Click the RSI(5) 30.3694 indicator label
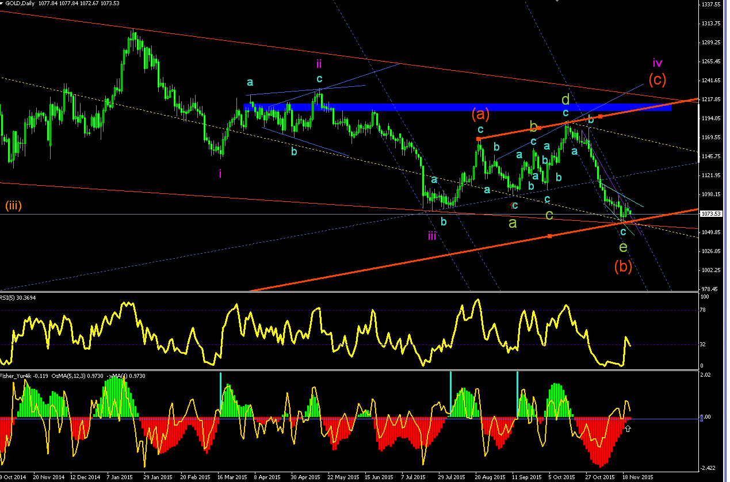The width and height of the screenshot is (730, 482). [18, 297]
